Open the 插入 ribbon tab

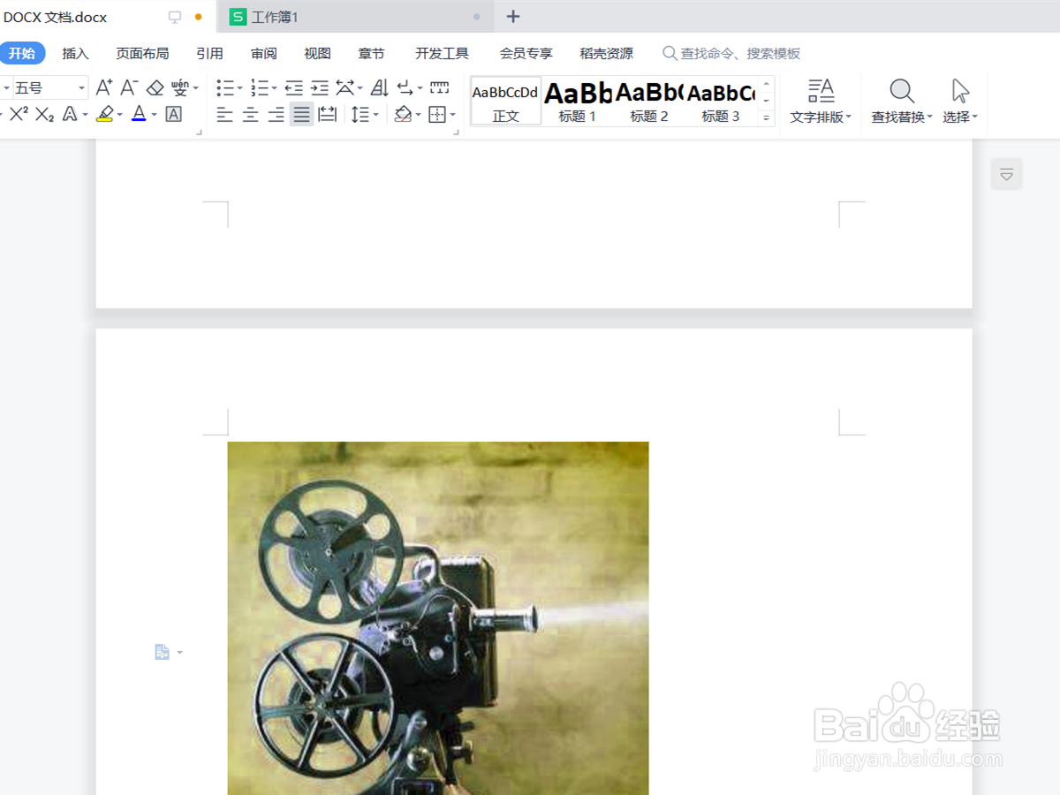pyautogui.click(x=76, y=53)
